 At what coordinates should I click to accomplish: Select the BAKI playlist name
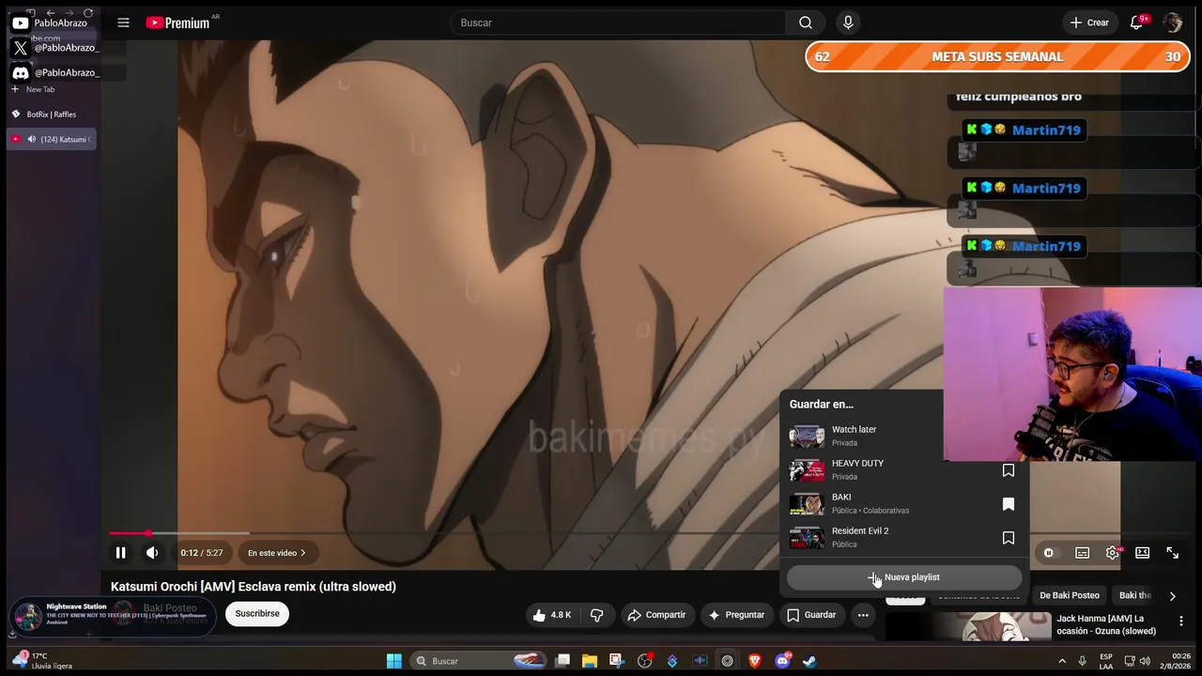(841, 497)
